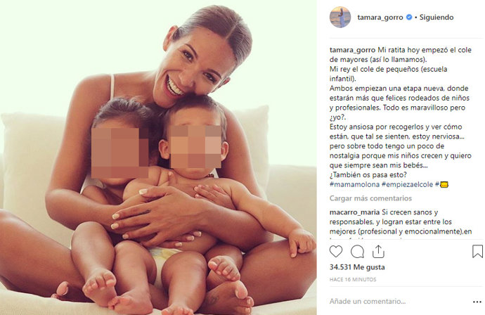Open tamara_gorro username in the header

pos(380,18)
